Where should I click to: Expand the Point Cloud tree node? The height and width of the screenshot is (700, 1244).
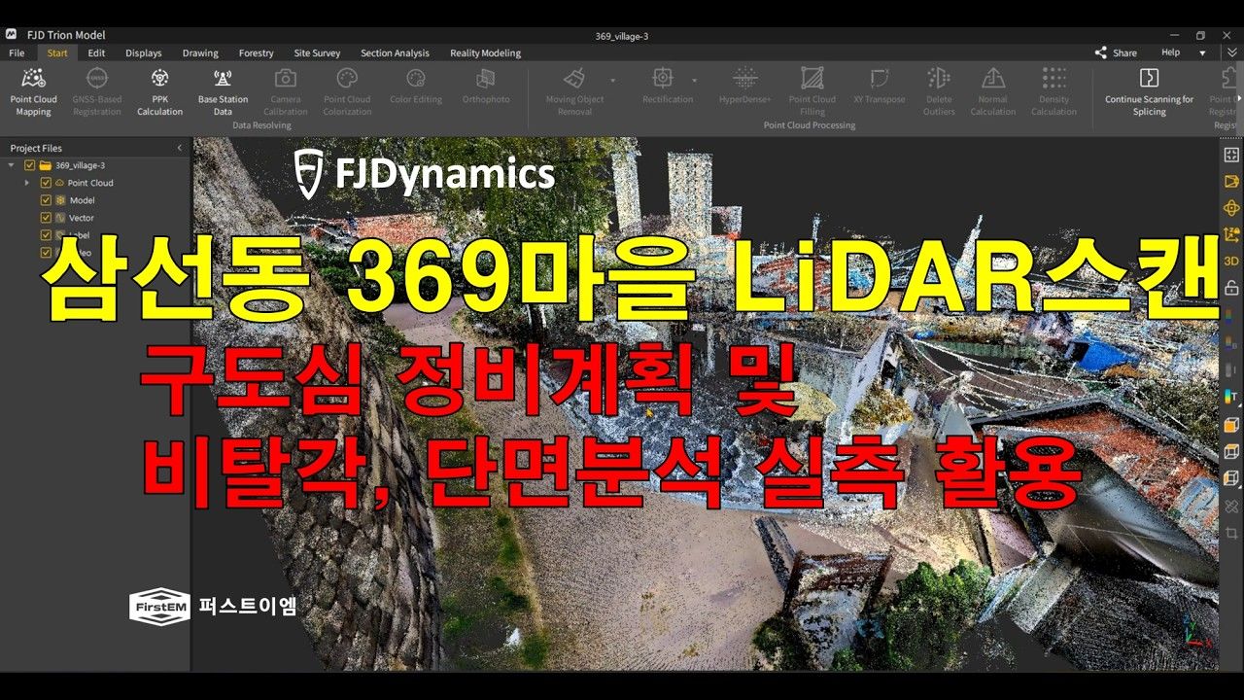(27, 183)
